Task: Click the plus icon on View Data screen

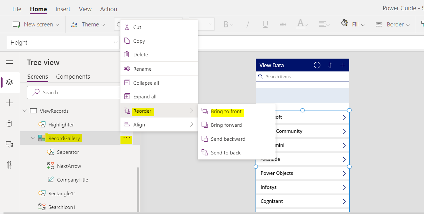Action: pyautogui.click(x=343, y=65)
